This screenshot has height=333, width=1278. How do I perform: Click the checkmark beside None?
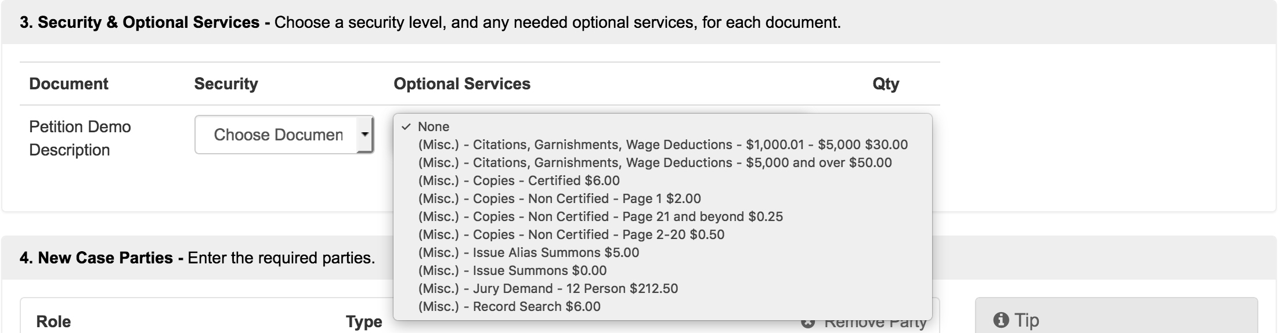pyautogui.click(x=406, y=126)
